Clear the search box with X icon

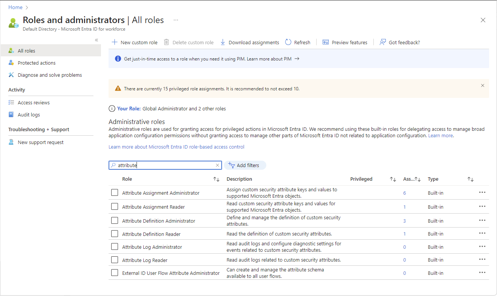click(217, 165)
